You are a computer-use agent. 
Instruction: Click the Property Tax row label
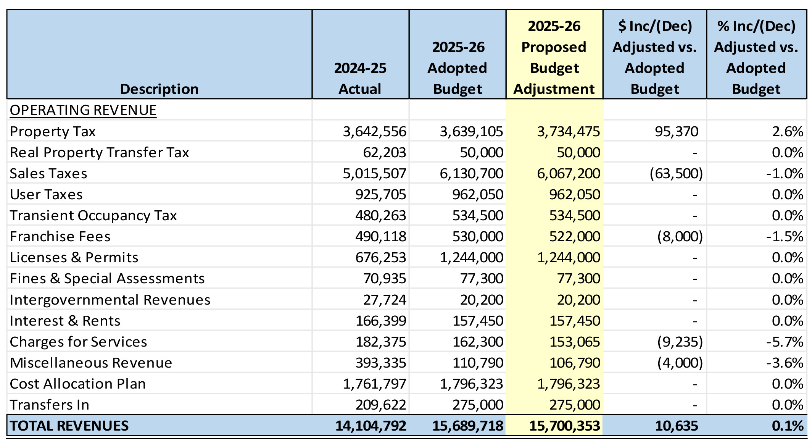[53, 132]
